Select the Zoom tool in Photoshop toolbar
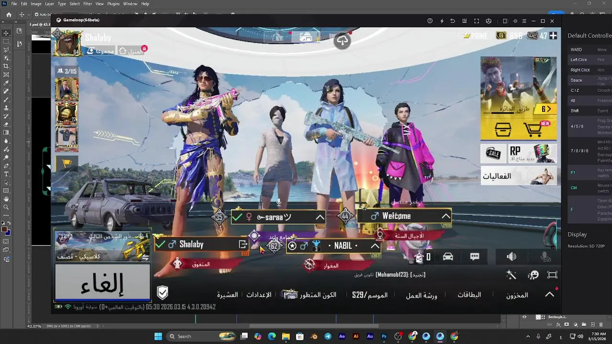This screenshot has height=344, width=612. [6, 207]
